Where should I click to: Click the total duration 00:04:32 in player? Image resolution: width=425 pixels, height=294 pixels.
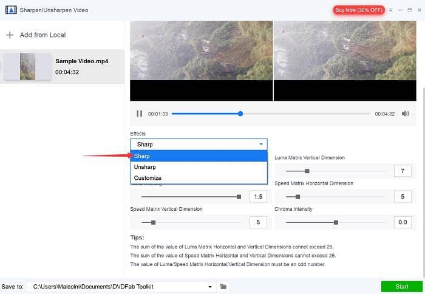pyautogui.click(x=384, y=114)
